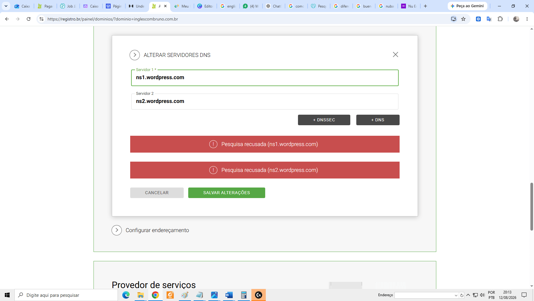Switch to the ChatGPT tab

[x=274, y=6]
